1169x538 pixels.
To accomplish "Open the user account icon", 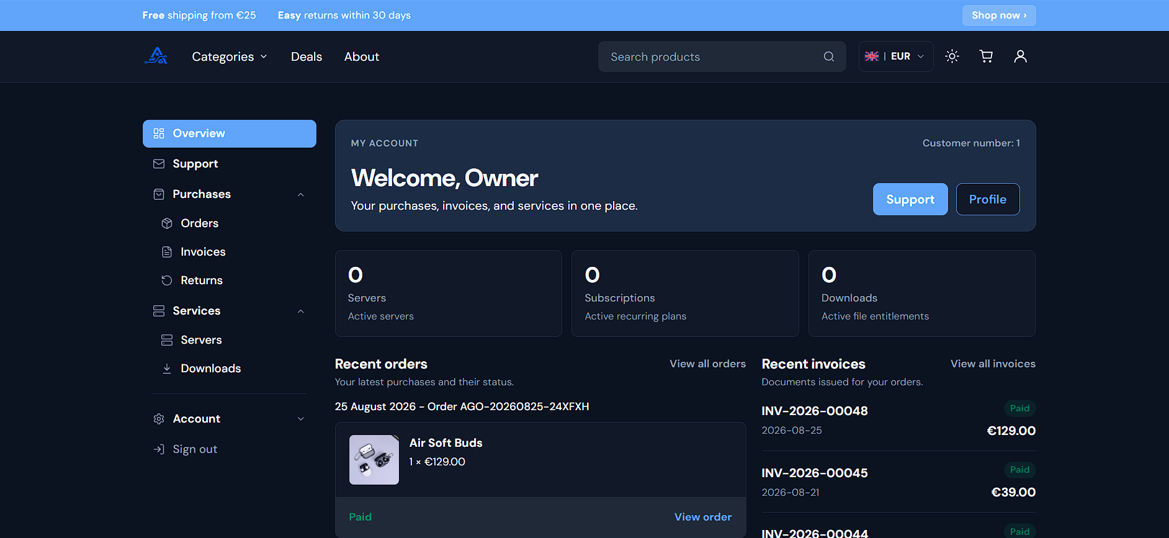I will pyautogui.click(x=1020, y=56).
